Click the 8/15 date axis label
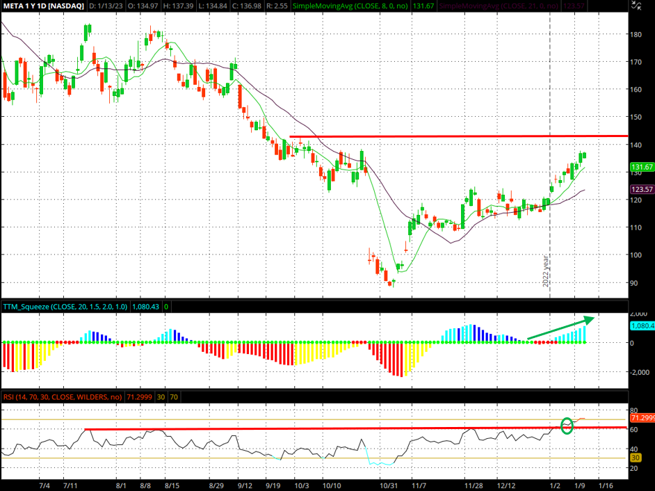The image size is (655, 491). (172, 485)
